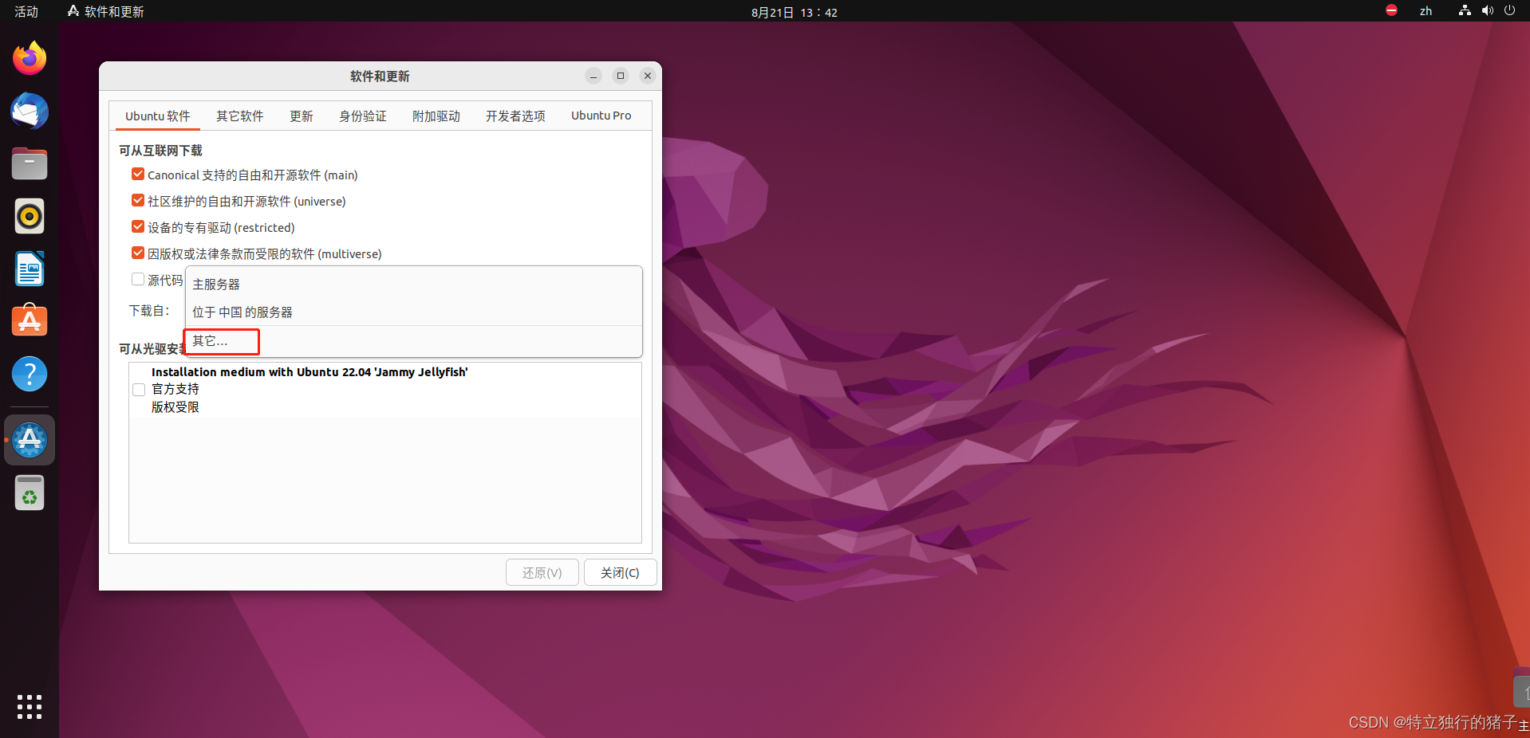Viewport: 1530px width, 738px height.
Task: Open the Trash icon in dock
Action: 30,493
